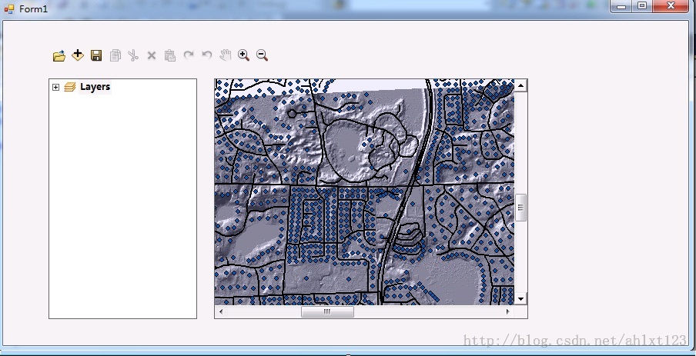696x356 pixels.
Task: Select the Zoom In magnifier tool
Action: (x=243, y=55)
